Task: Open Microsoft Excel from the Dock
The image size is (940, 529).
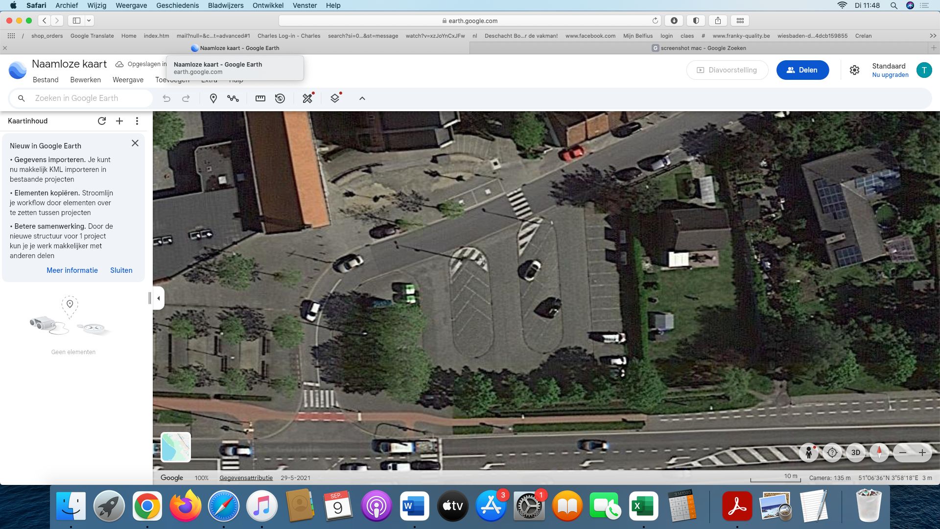Action: [643, 506]
